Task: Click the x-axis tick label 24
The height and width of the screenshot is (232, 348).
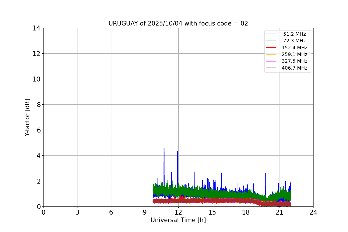Action: [313, 212]
